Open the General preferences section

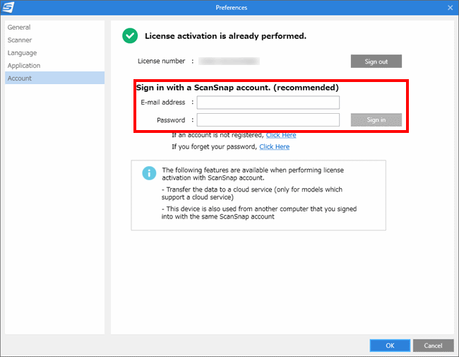pos(54,28)
